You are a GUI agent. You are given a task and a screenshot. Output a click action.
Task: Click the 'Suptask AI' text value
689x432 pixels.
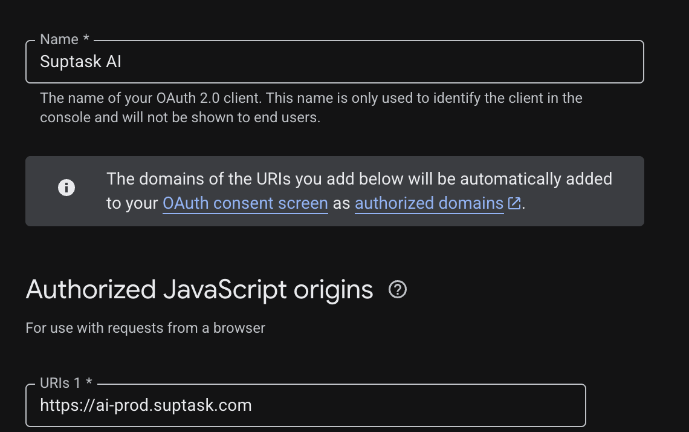pyautogui.click(x=80, y=62)
